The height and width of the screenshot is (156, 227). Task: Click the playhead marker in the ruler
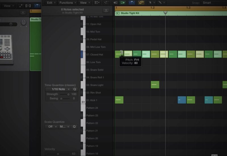click(165, 12)
